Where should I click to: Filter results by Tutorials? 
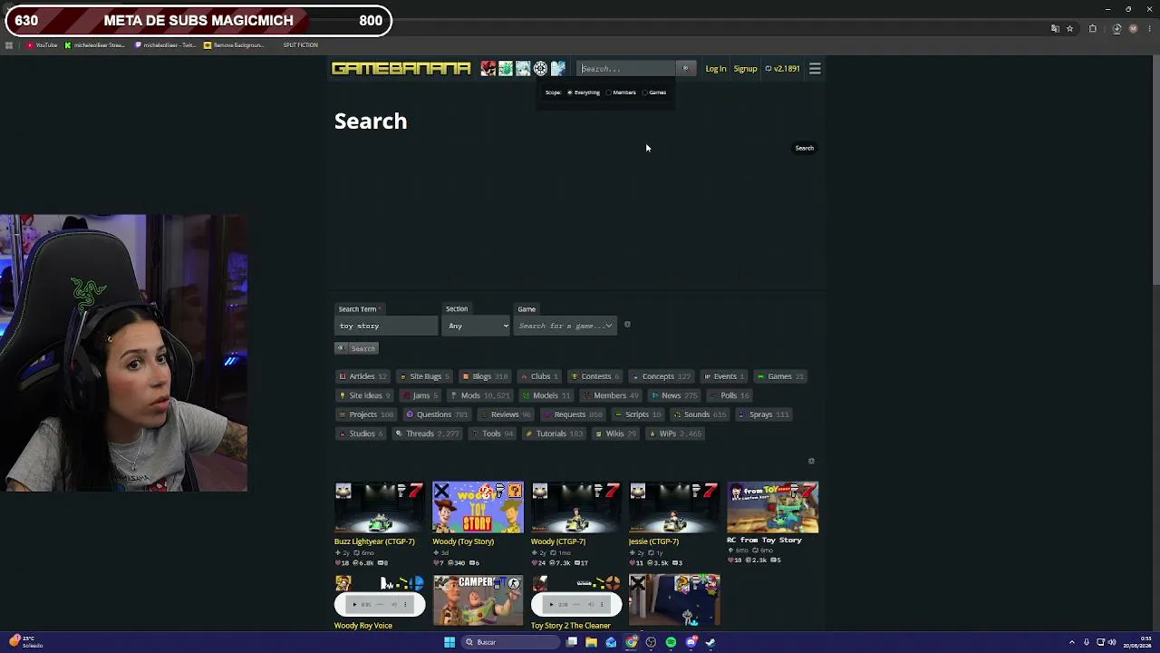[554, 434]
